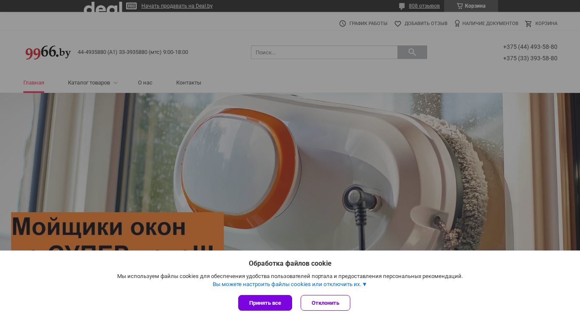Open the 808 отзывов link
This screenshot has height=326, width=580.
click(x=424, y=6)
